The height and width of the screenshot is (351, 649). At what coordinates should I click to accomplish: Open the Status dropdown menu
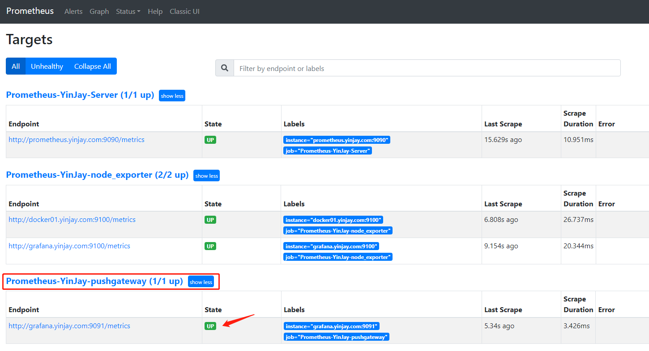coord(128,12)
